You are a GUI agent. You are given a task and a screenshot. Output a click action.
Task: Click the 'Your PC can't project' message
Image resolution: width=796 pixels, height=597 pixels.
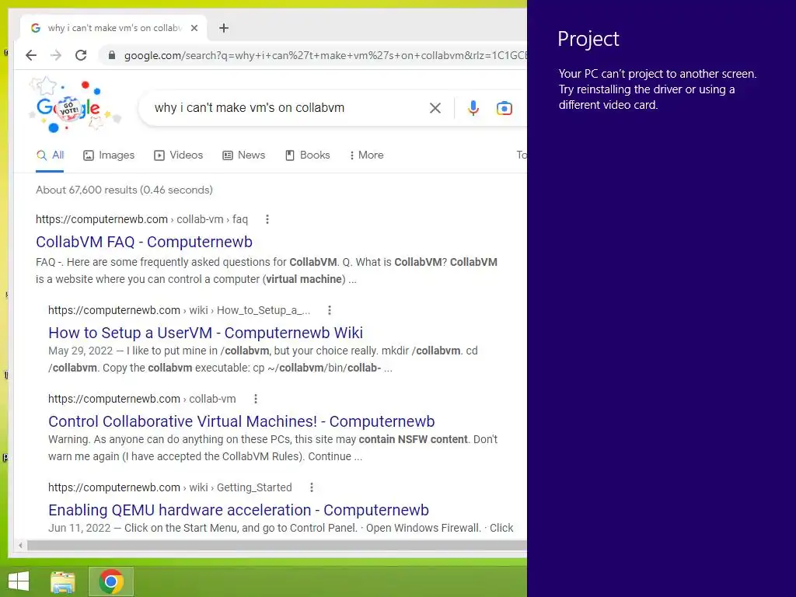tap(658, 89)
